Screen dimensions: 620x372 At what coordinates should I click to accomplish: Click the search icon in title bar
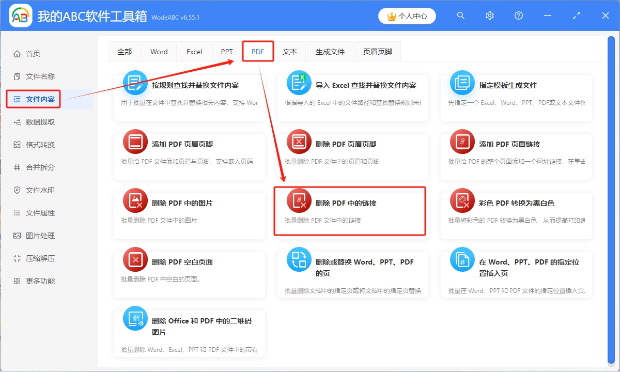(460, 16)
